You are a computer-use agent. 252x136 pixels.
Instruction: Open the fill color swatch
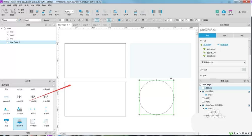[119, 20]
